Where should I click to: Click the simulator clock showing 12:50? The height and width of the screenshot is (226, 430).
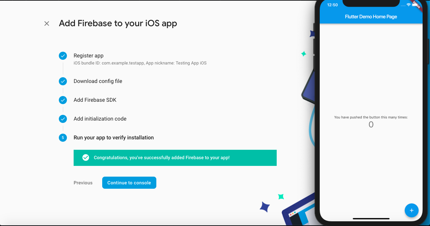tap(332, 5)
